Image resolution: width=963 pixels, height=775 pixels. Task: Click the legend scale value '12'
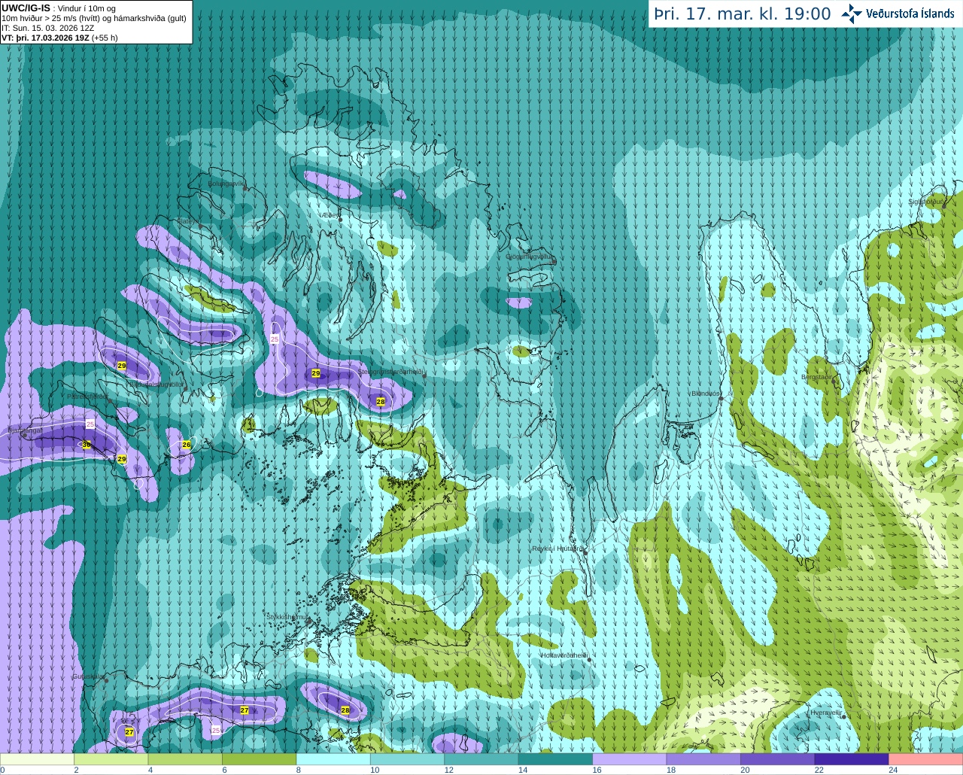click(448, 770)
